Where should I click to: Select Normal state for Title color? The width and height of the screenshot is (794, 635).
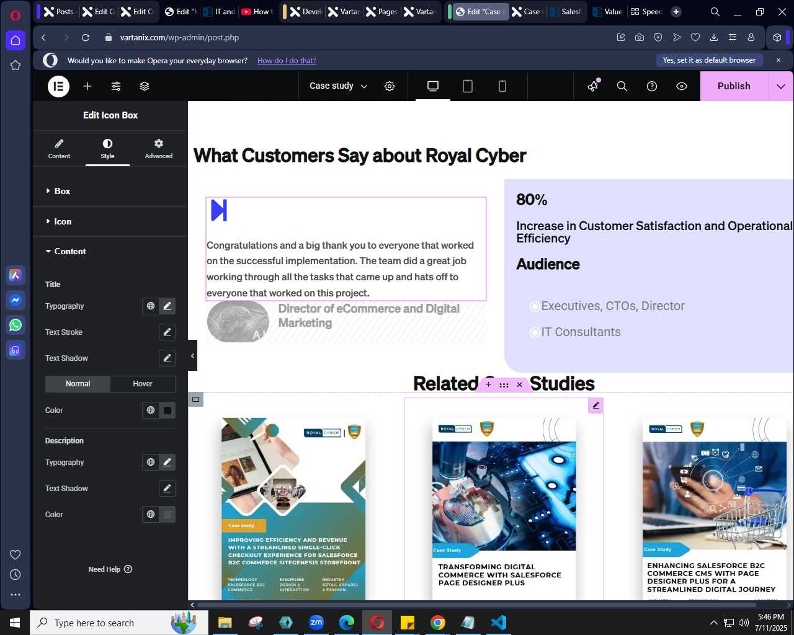coord(78,384)
